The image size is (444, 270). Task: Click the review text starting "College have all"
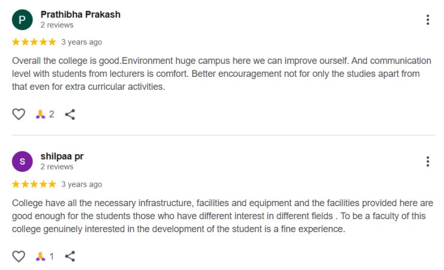[222, 216]
